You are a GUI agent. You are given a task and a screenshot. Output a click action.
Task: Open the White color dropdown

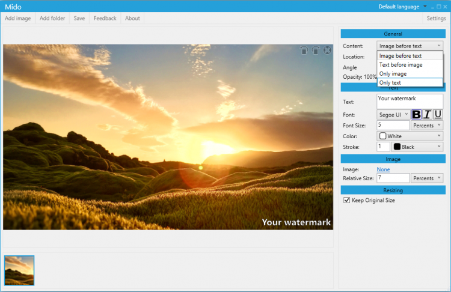point(410,136)
